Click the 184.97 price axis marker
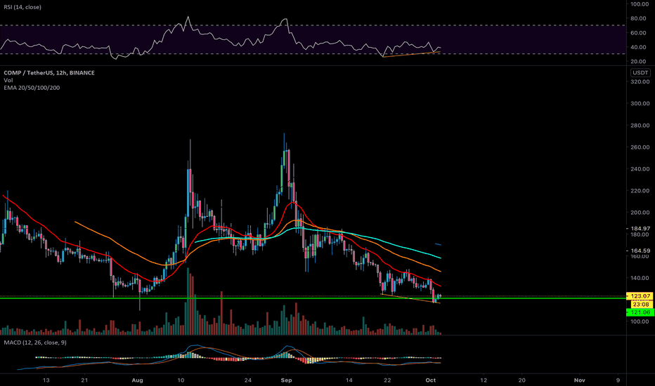 [x=640, y=228]
